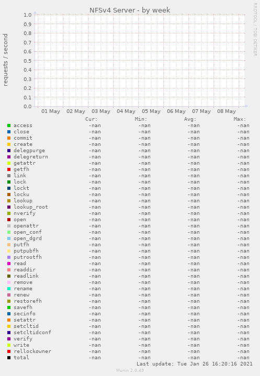Click the NFSv4 Server - by week title
Screen dimensions: 260x376
pyautogui.click(x=130, y=10)
